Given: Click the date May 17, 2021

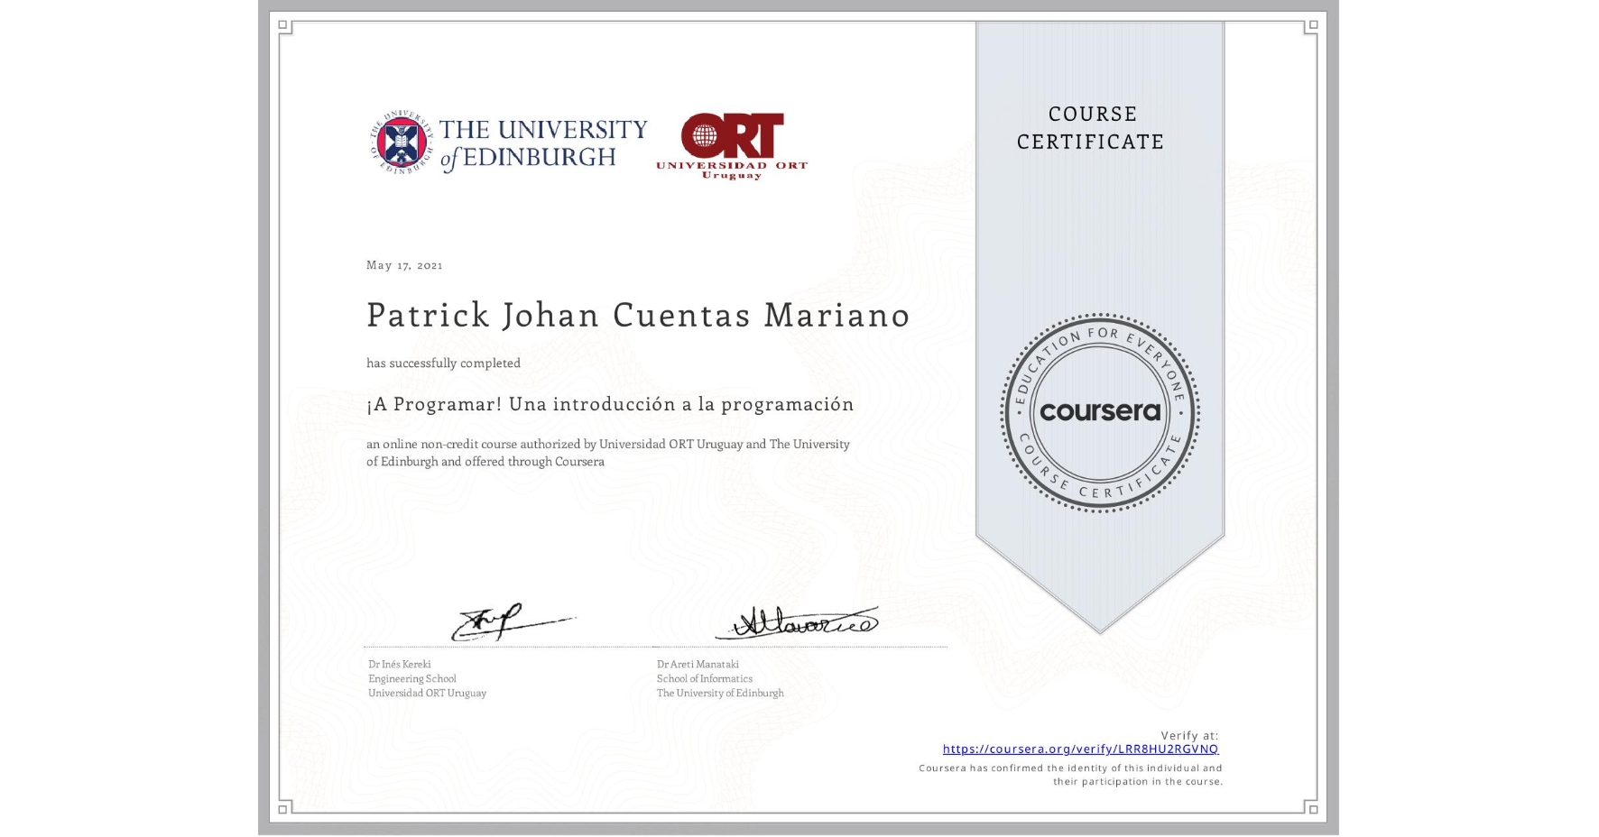Looking at the screenshot, I should [x=404, y=265].
